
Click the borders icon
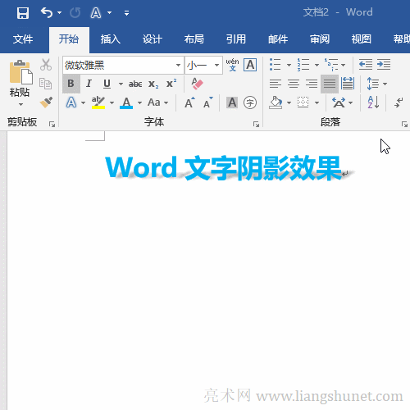pyautogui.click(x=303, y=102)
